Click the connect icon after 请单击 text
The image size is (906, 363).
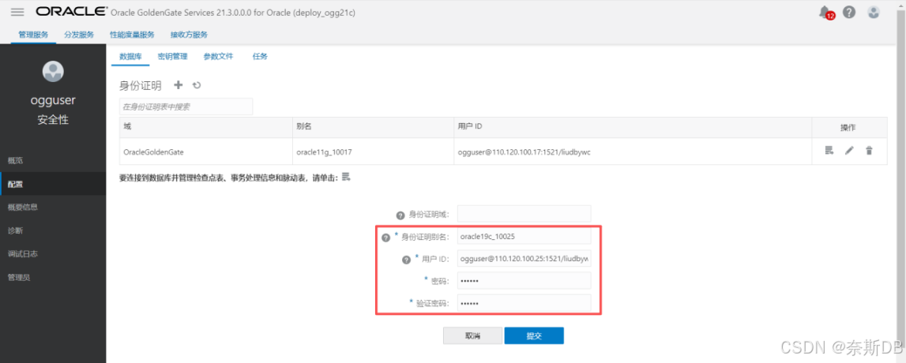(x=346, y=178)
